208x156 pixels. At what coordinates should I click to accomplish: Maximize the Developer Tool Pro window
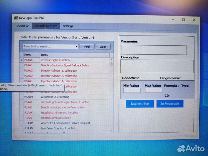(183, 20)
